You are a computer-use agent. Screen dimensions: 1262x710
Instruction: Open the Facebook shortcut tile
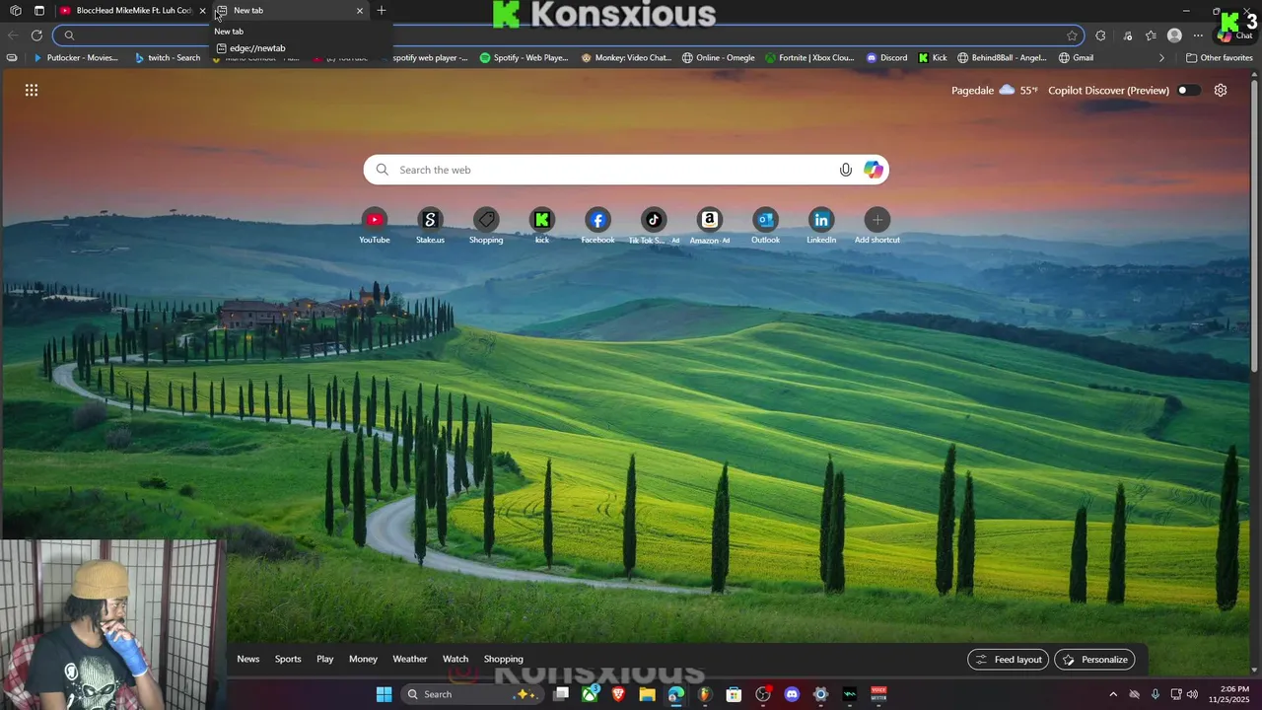click(597, 226)
